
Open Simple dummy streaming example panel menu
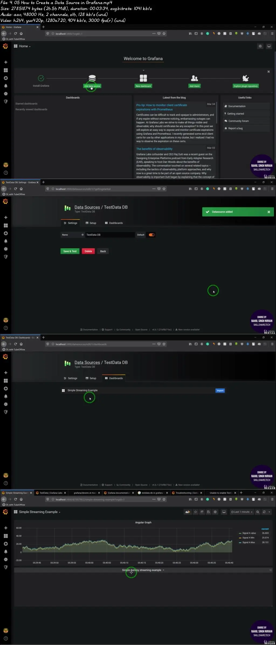pos(143,570)
